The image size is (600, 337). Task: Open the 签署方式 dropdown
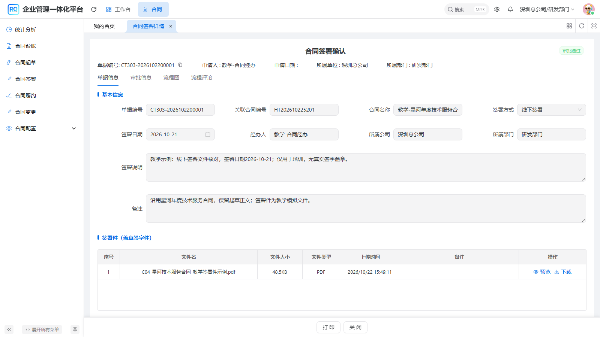click(x=551, y=110)
